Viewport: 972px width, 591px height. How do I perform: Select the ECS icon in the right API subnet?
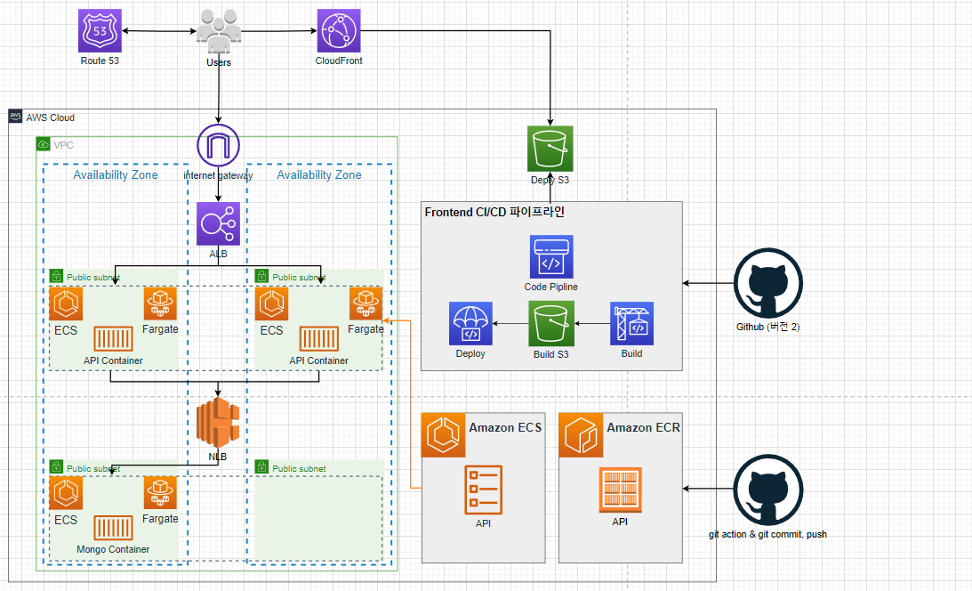pyautogui.click(x=271, y=304)
